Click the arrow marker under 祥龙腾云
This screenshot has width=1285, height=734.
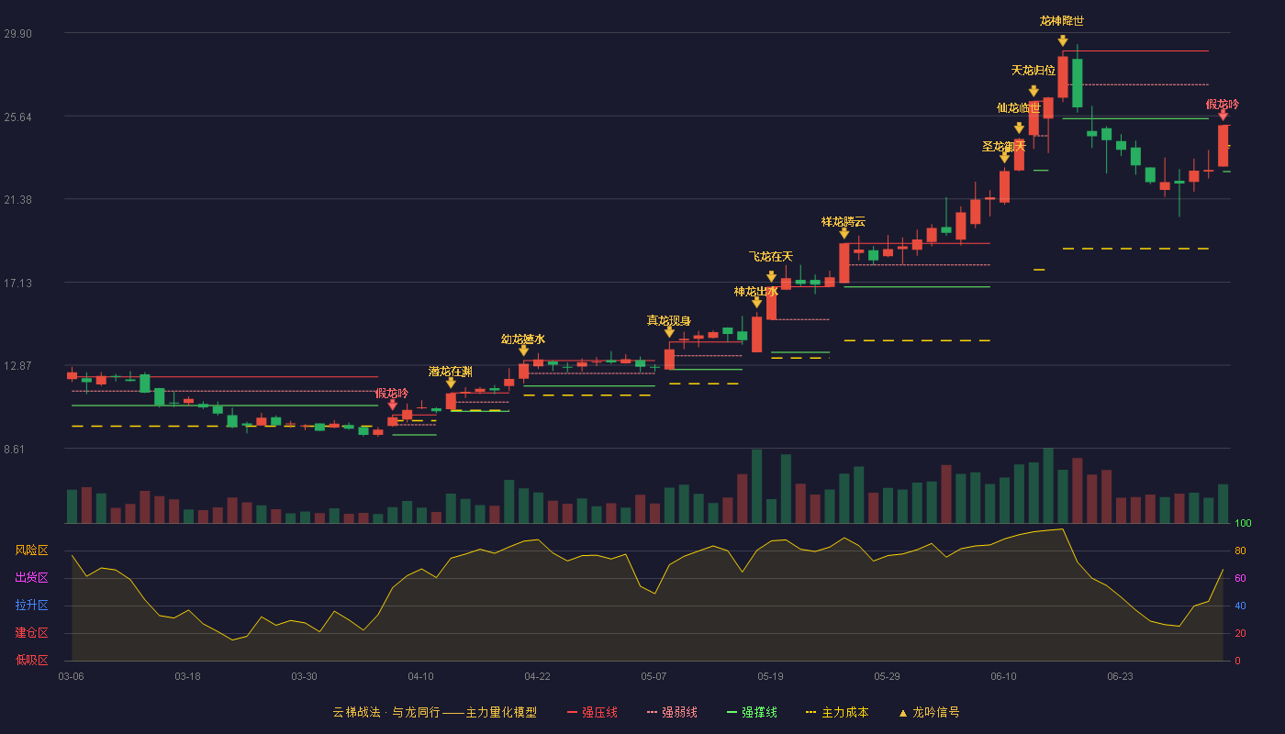[844, 233]
